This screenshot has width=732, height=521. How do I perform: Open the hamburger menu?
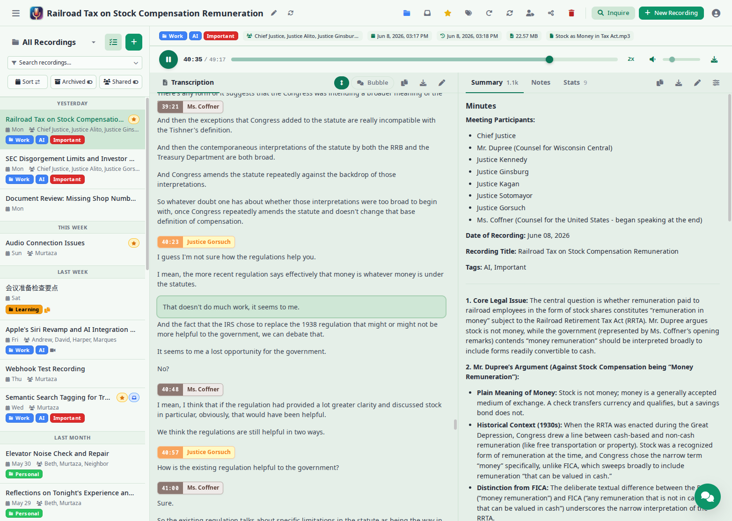click(x=16, y=13)
